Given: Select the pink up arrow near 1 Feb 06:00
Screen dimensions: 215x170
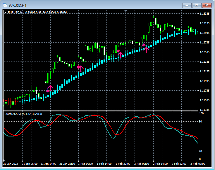Looking at the screenshot, I should tap(81, 69).
